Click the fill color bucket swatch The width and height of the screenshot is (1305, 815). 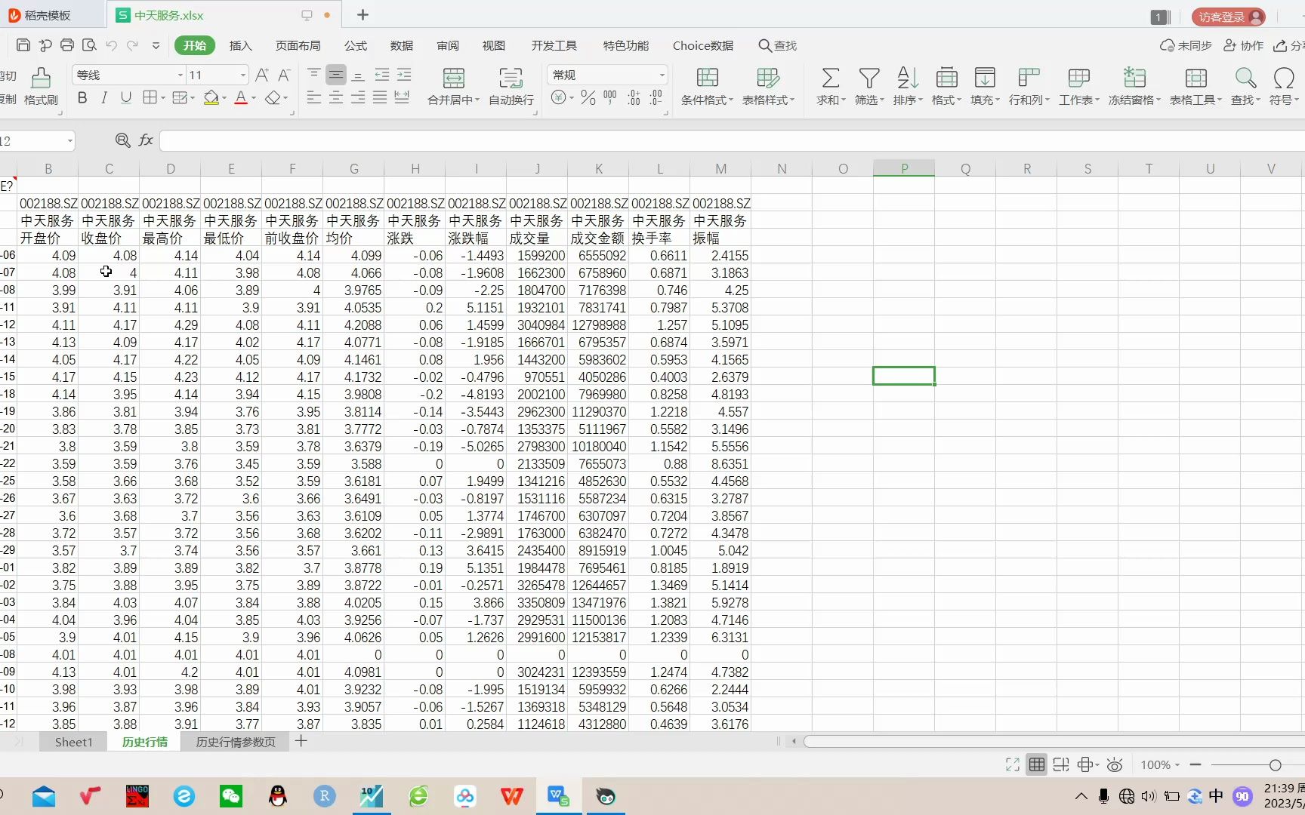point(211,97)
